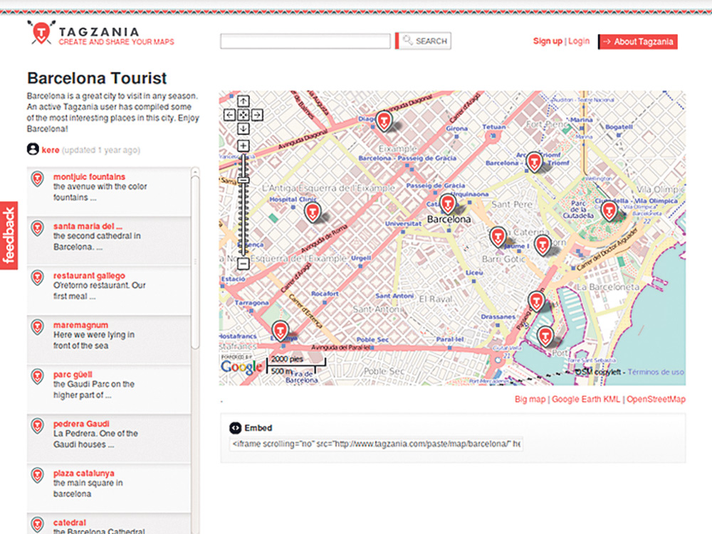
Task: Zoom out using the map minus button
Action: point(243,264)
